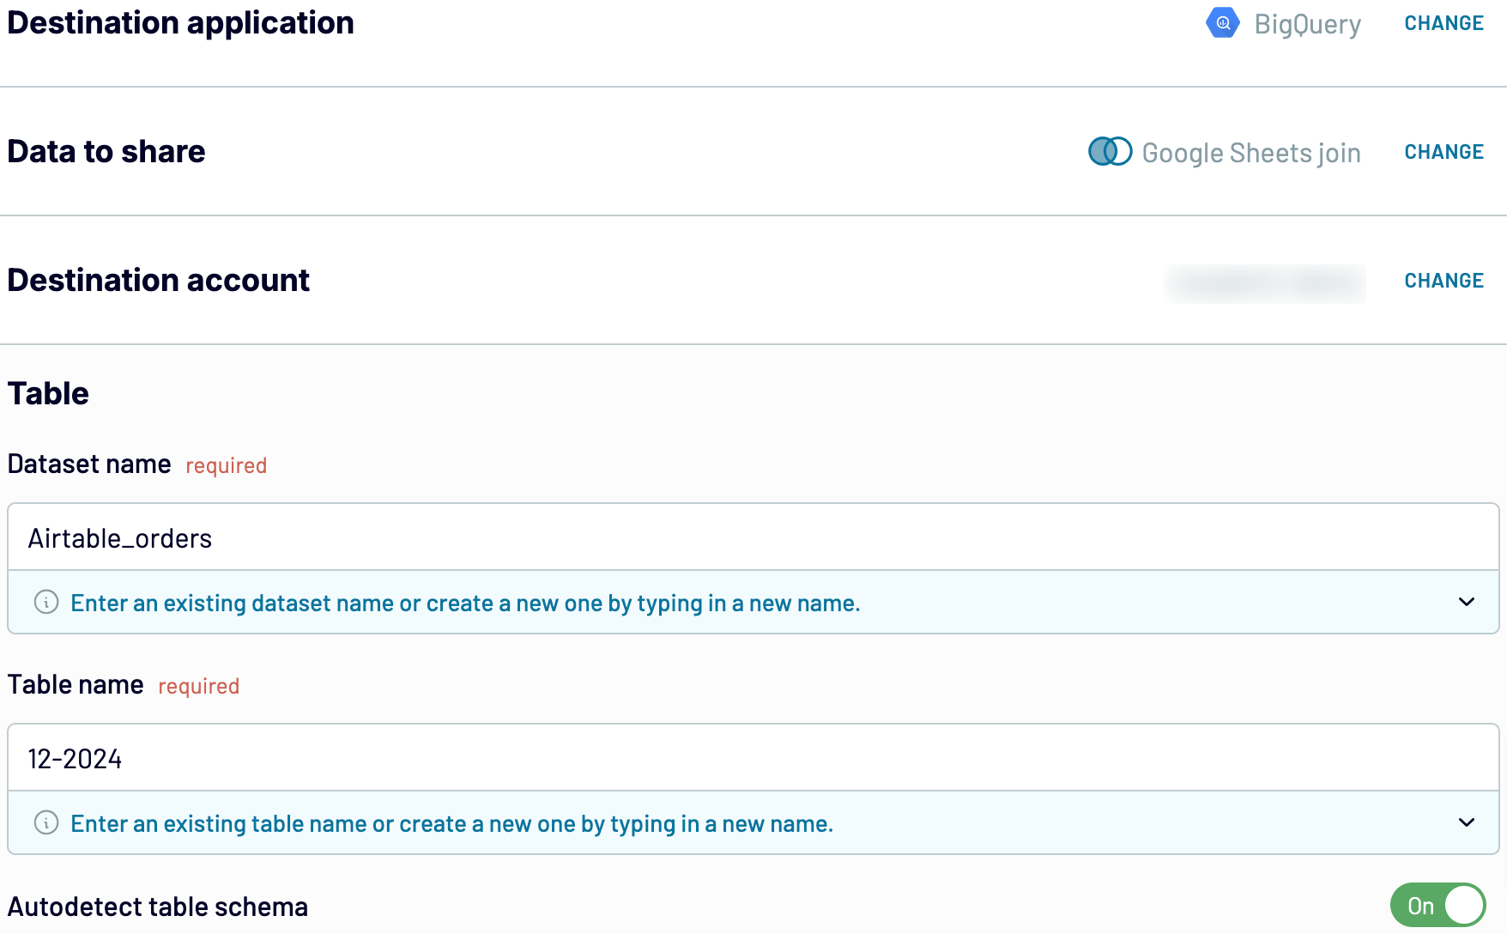The image size is (1507, 934).
Task: Click the blurred destination account name
Action: coord(1264,282)
